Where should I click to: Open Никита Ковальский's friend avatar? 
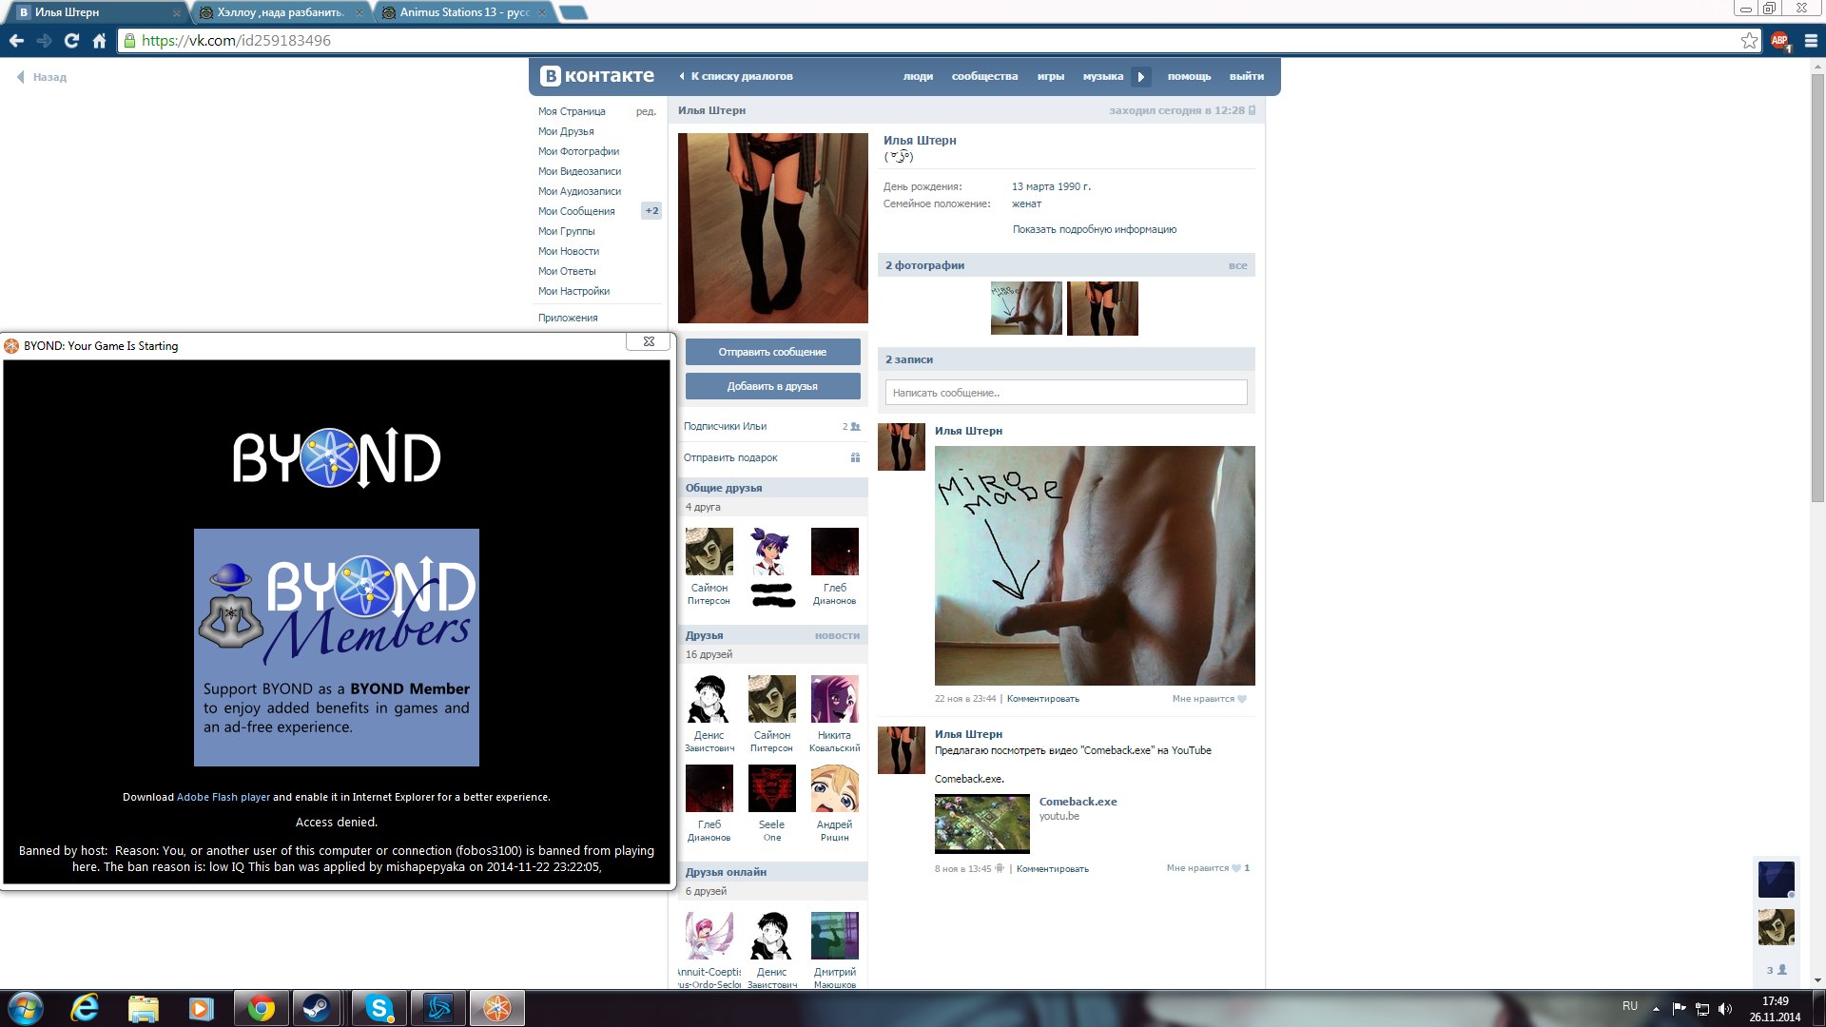(x=834, y=699)
